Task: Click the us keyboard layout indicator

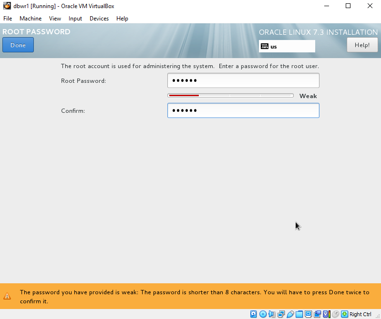Action: [x=287, y=46]
